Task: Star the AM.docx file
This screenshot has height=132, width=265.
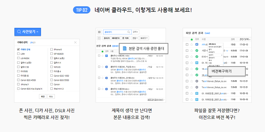Action: pyautogui.click(x=191, y=44)
